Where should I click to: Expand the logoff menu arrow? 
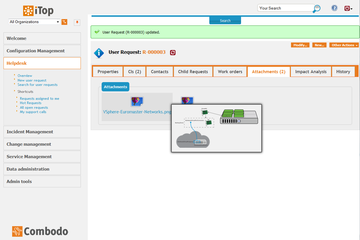(x=351, y=9)
